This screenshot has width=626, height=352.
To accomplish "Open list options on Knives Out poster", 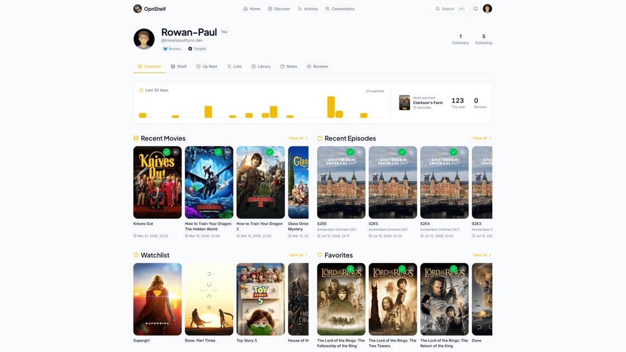I will pyautogui.click(x=176, y=152).
